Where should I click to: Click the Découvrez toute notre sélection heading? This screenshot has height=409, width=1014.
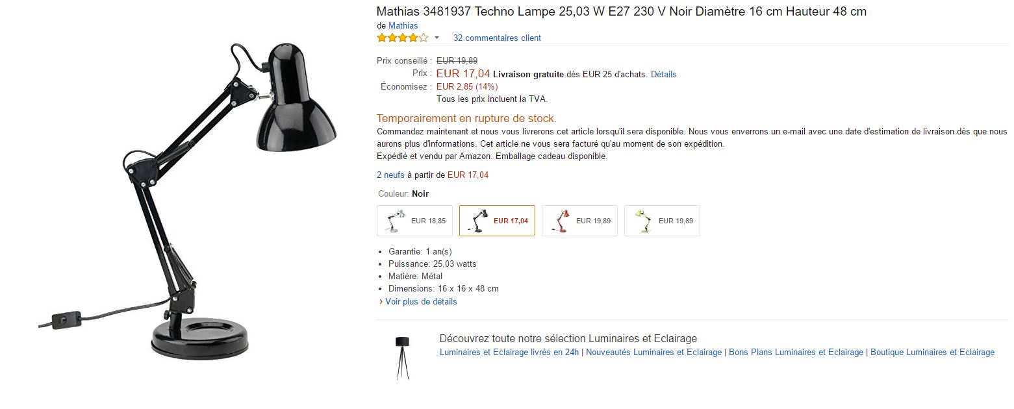568,338
